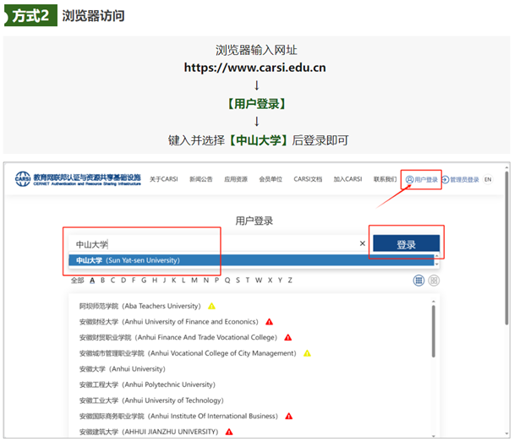The height and width of the screenshot is (447, 514).
Task: Filter schools by letter J
Action: [165, 281]
